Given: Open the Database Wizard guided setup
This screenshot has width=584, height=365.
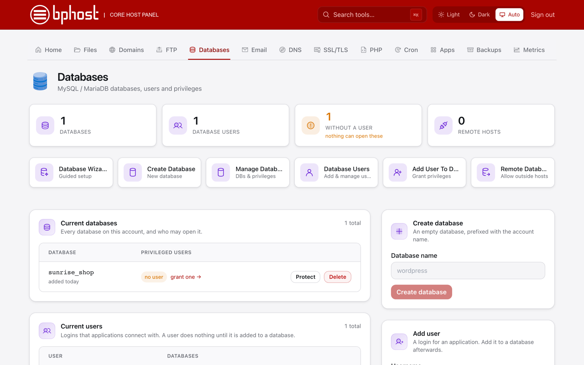Looking at the screenshot, I should tap(71, 172).
